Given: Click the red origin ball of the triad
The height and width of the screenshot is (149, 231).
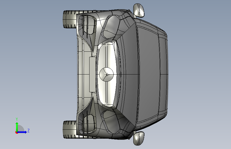Looking at the screenshot, I should pos(17,132).
